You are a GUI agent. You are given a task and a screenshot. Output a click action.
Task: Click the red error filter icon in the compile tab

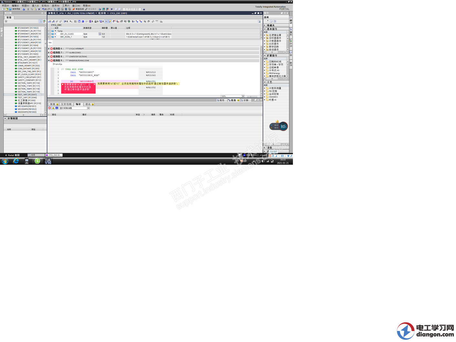click(50, 108)
